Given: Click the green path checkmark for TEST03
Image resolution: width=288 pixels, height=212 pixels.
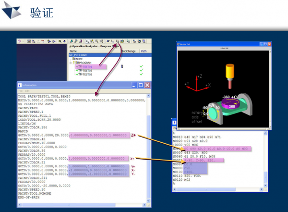Looking at the screenshot, I should tap(141, 75).
